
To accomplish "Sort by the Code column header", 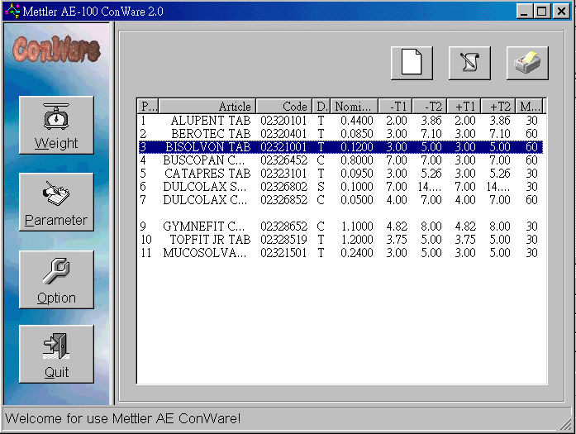I will coord(284,106).
